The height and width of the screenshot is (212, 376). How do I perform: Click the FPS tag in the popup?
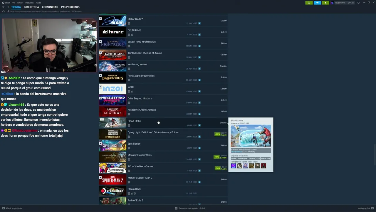coord(258,158)
